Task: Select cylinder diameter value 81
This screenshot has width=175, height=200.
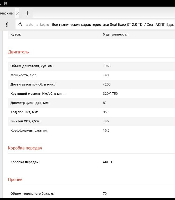Action: pyautogui.click(x=105, y=103)
